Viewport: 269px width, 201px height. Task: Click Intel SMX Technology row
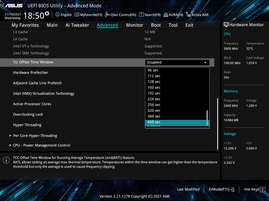pyautogui.click(x=107, y=53)
